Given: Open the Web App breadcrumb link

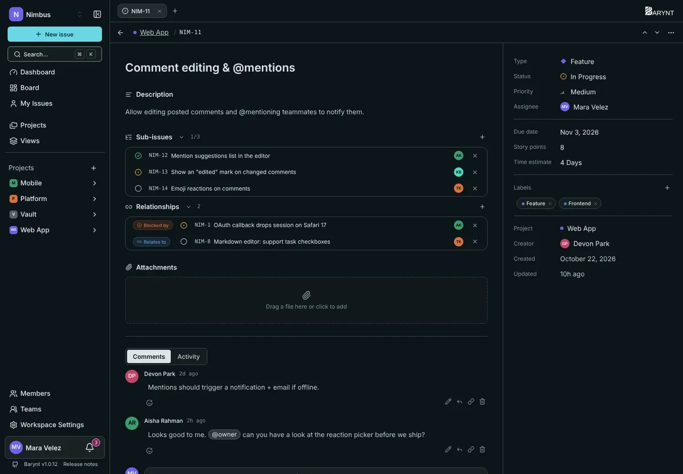Looking at the screenshot, I should click(154, 32).
